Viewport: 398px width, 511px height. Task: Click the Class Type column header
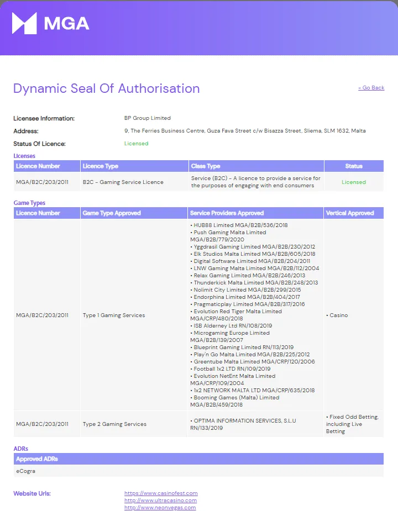[x=206, y=166]
